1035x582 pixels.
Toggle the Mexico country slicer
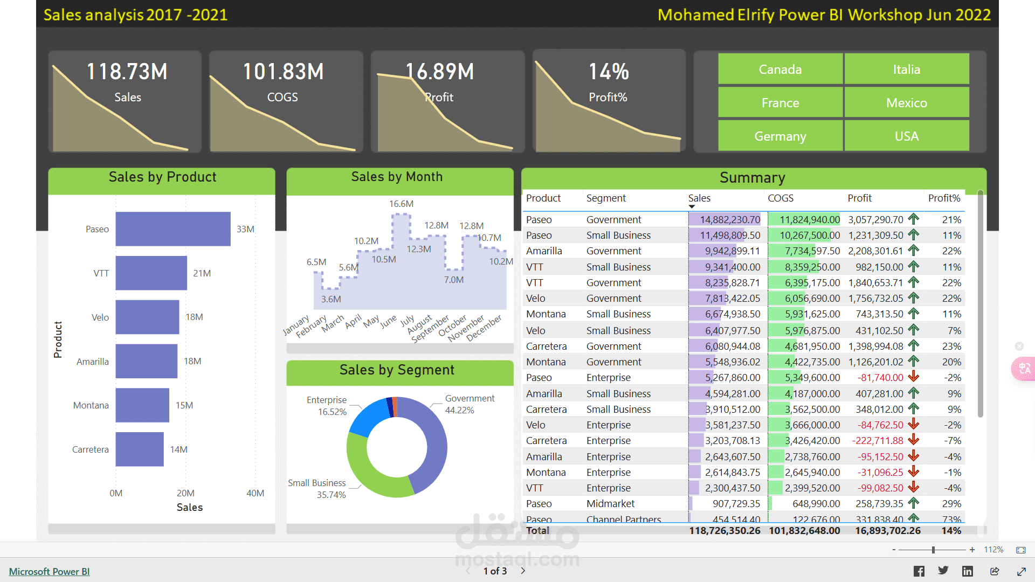[906, 103]
